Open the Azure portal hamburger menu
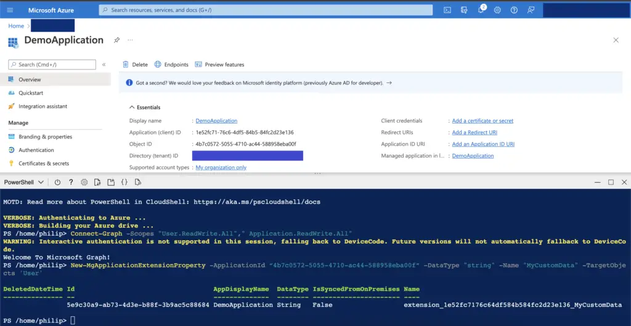This screenshot has height=326, width=631. (10, 10)
